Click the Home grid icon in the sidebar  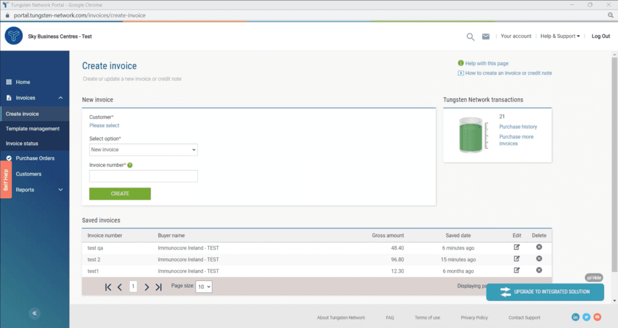click(8, 82)
